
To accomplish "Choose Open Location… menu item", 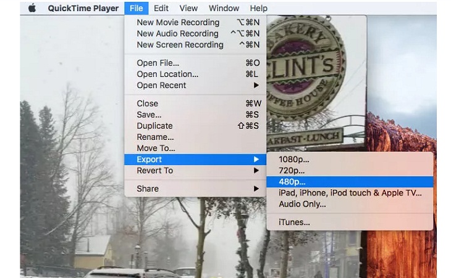I will [195, 74].
